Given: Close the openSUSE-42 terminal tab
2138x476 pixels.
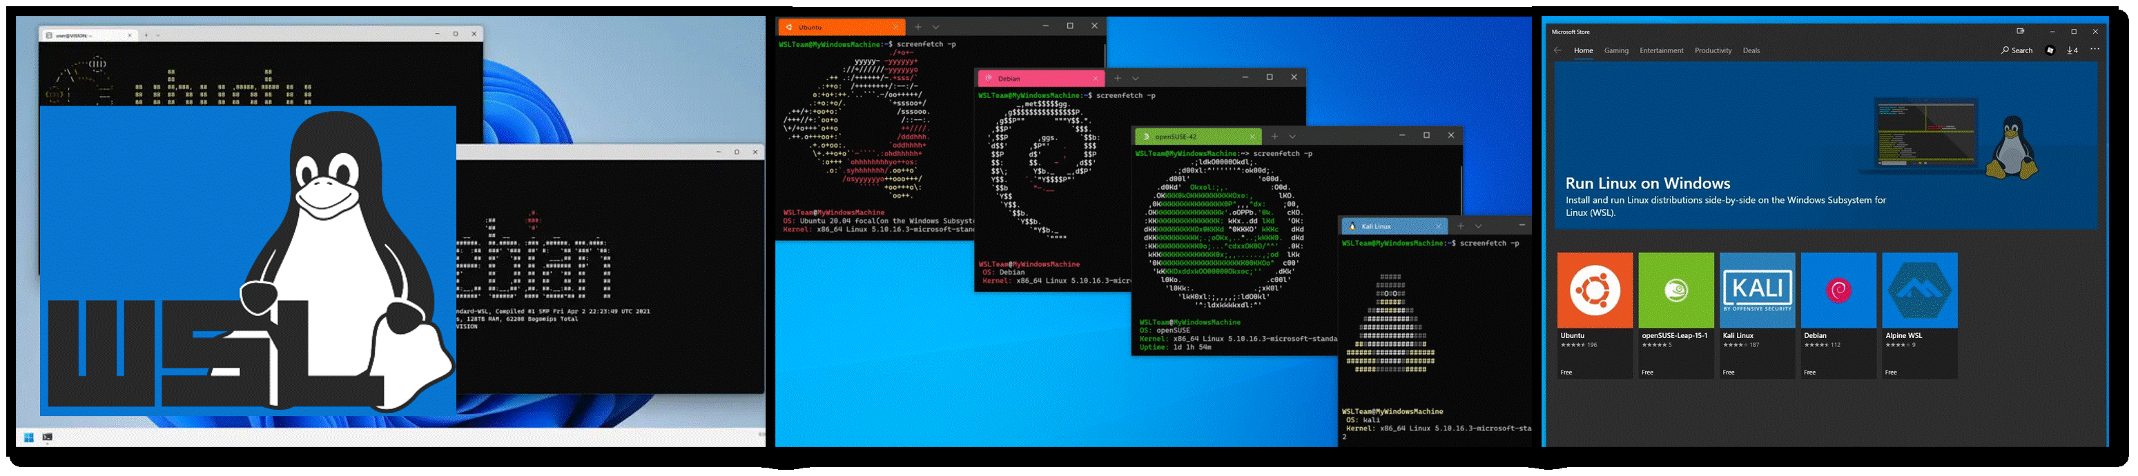Looking at the screenshot, I should pos(1252,137).
